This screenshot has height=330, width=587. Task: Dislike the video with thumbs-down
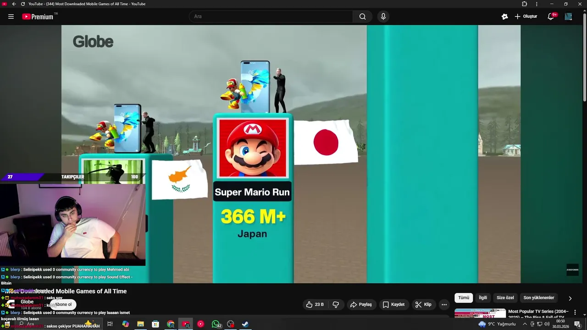coord(336,304)
